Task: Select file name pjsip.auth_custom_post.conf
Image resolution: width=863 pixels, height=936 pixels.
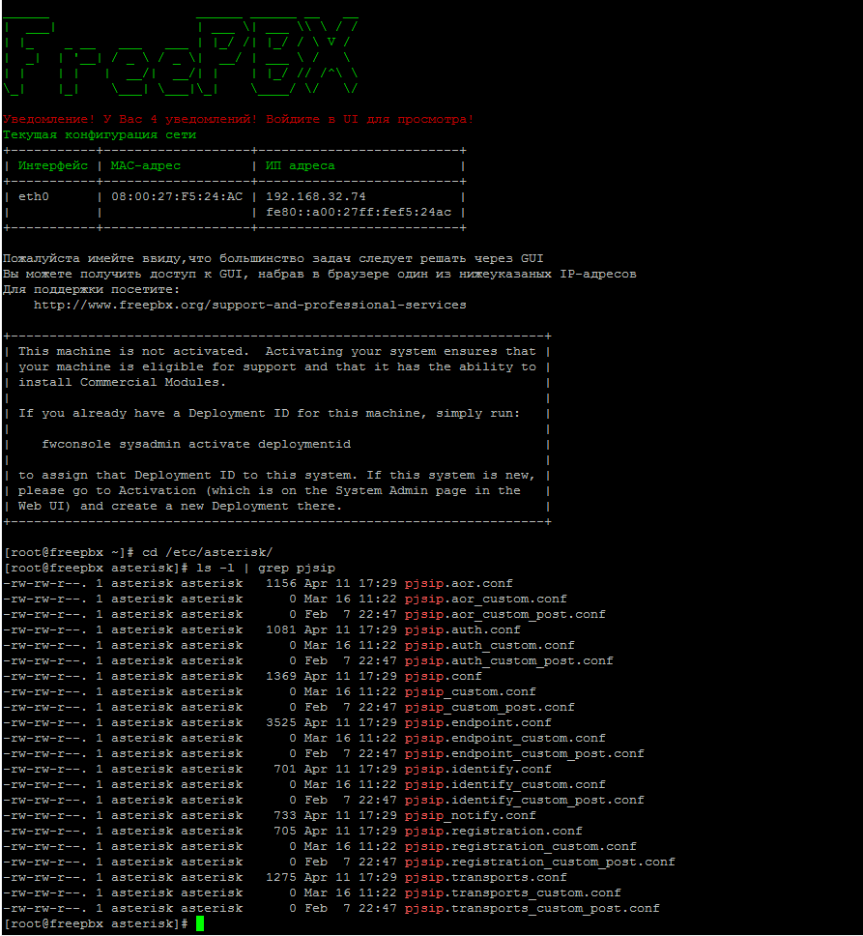Action: click(508, 661)
